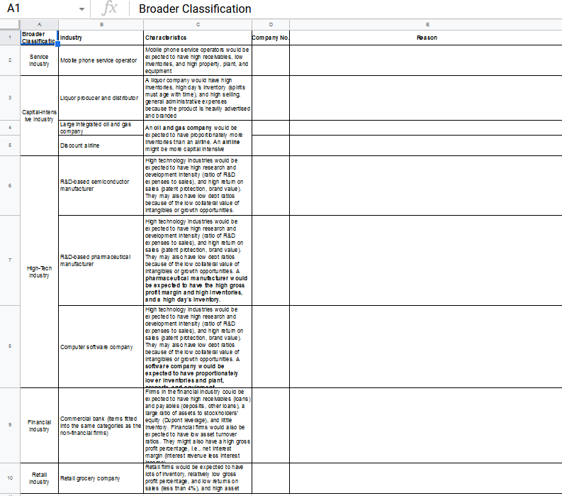562x496 pixels.
Task: Select the 'Discount airline' cell
Action: click(x=101, y=145)
